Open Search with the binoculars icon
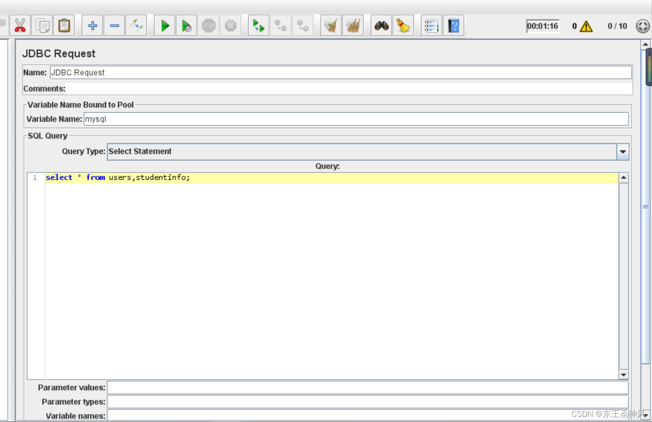The width and height of the screenshot is (652, 422). (381, 26)
